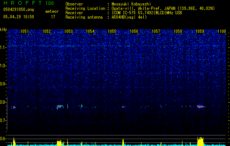Click time marker 1053 on the axis
This screenshot has width=230, height=146.
click(x=68, y=31)
